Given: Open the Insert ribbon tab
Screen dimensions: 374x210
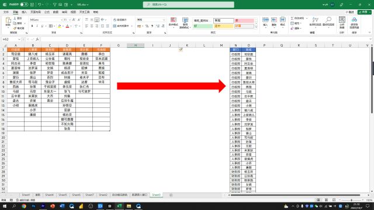Looking at the screenshot, I should coord(25,12).
